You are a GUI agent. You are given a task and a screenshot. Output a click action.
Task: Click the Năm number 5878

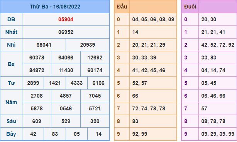coord(37,108)
